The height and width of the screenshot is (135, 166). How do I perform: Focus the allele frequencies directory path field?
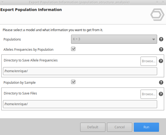coord(80,71)
